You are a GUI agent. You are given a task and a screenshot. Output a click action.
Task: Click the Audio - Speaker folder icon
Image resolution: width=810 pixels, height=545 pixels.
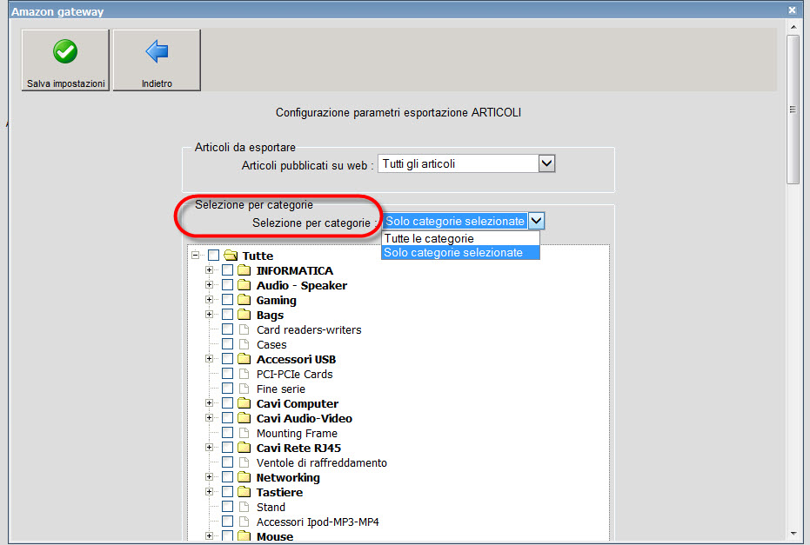tap(244, 285)
